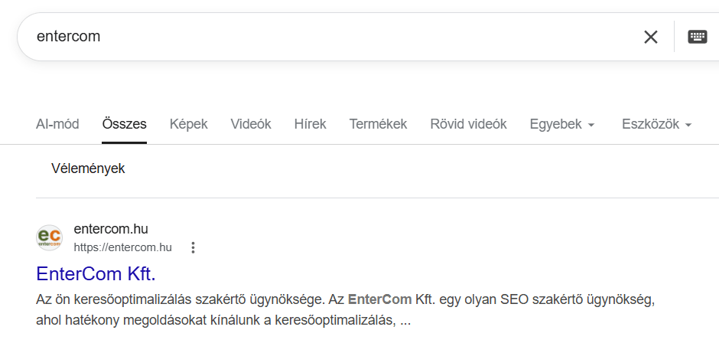Select the Összes tab
Image resolution: width=719 pixels, height=353 pixels.
coord(124,124)
